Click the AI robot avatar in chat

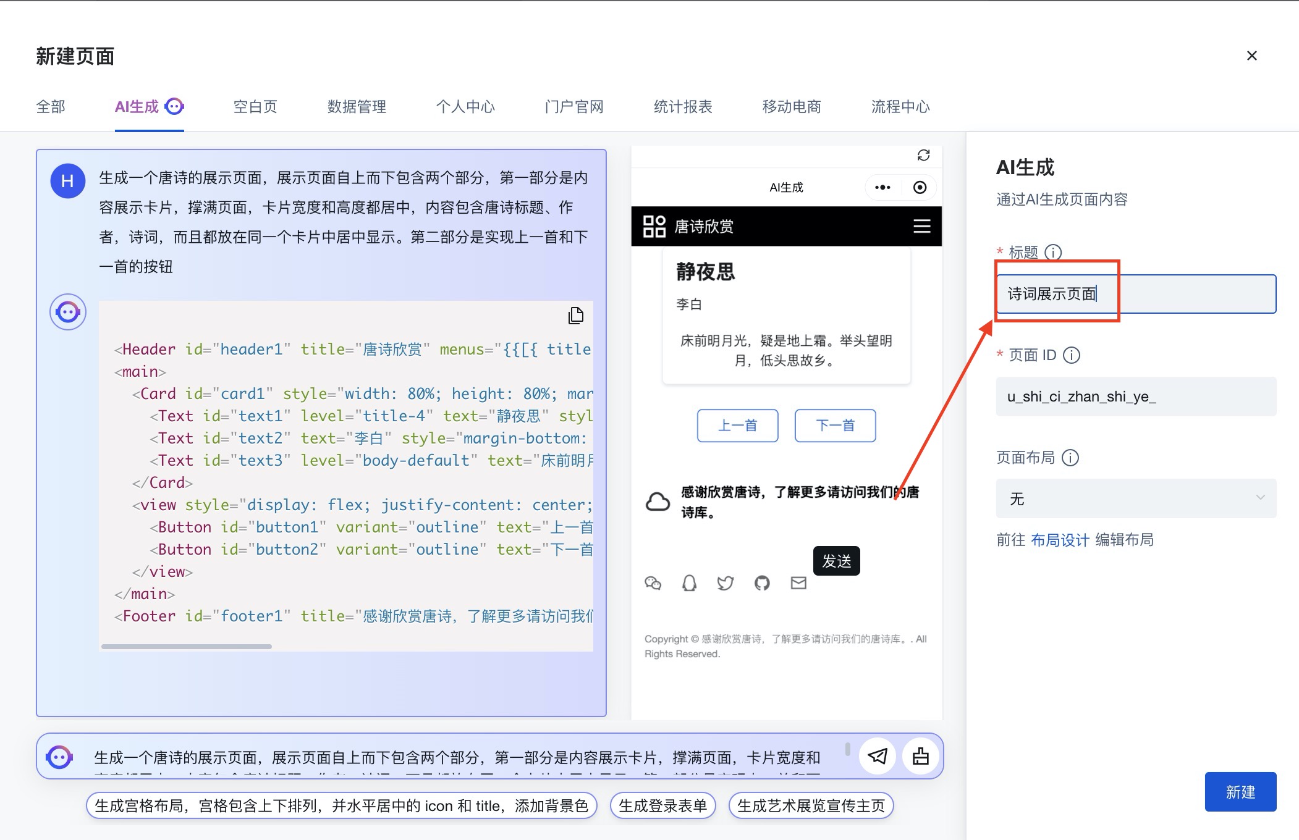click(x=68, y=312)
